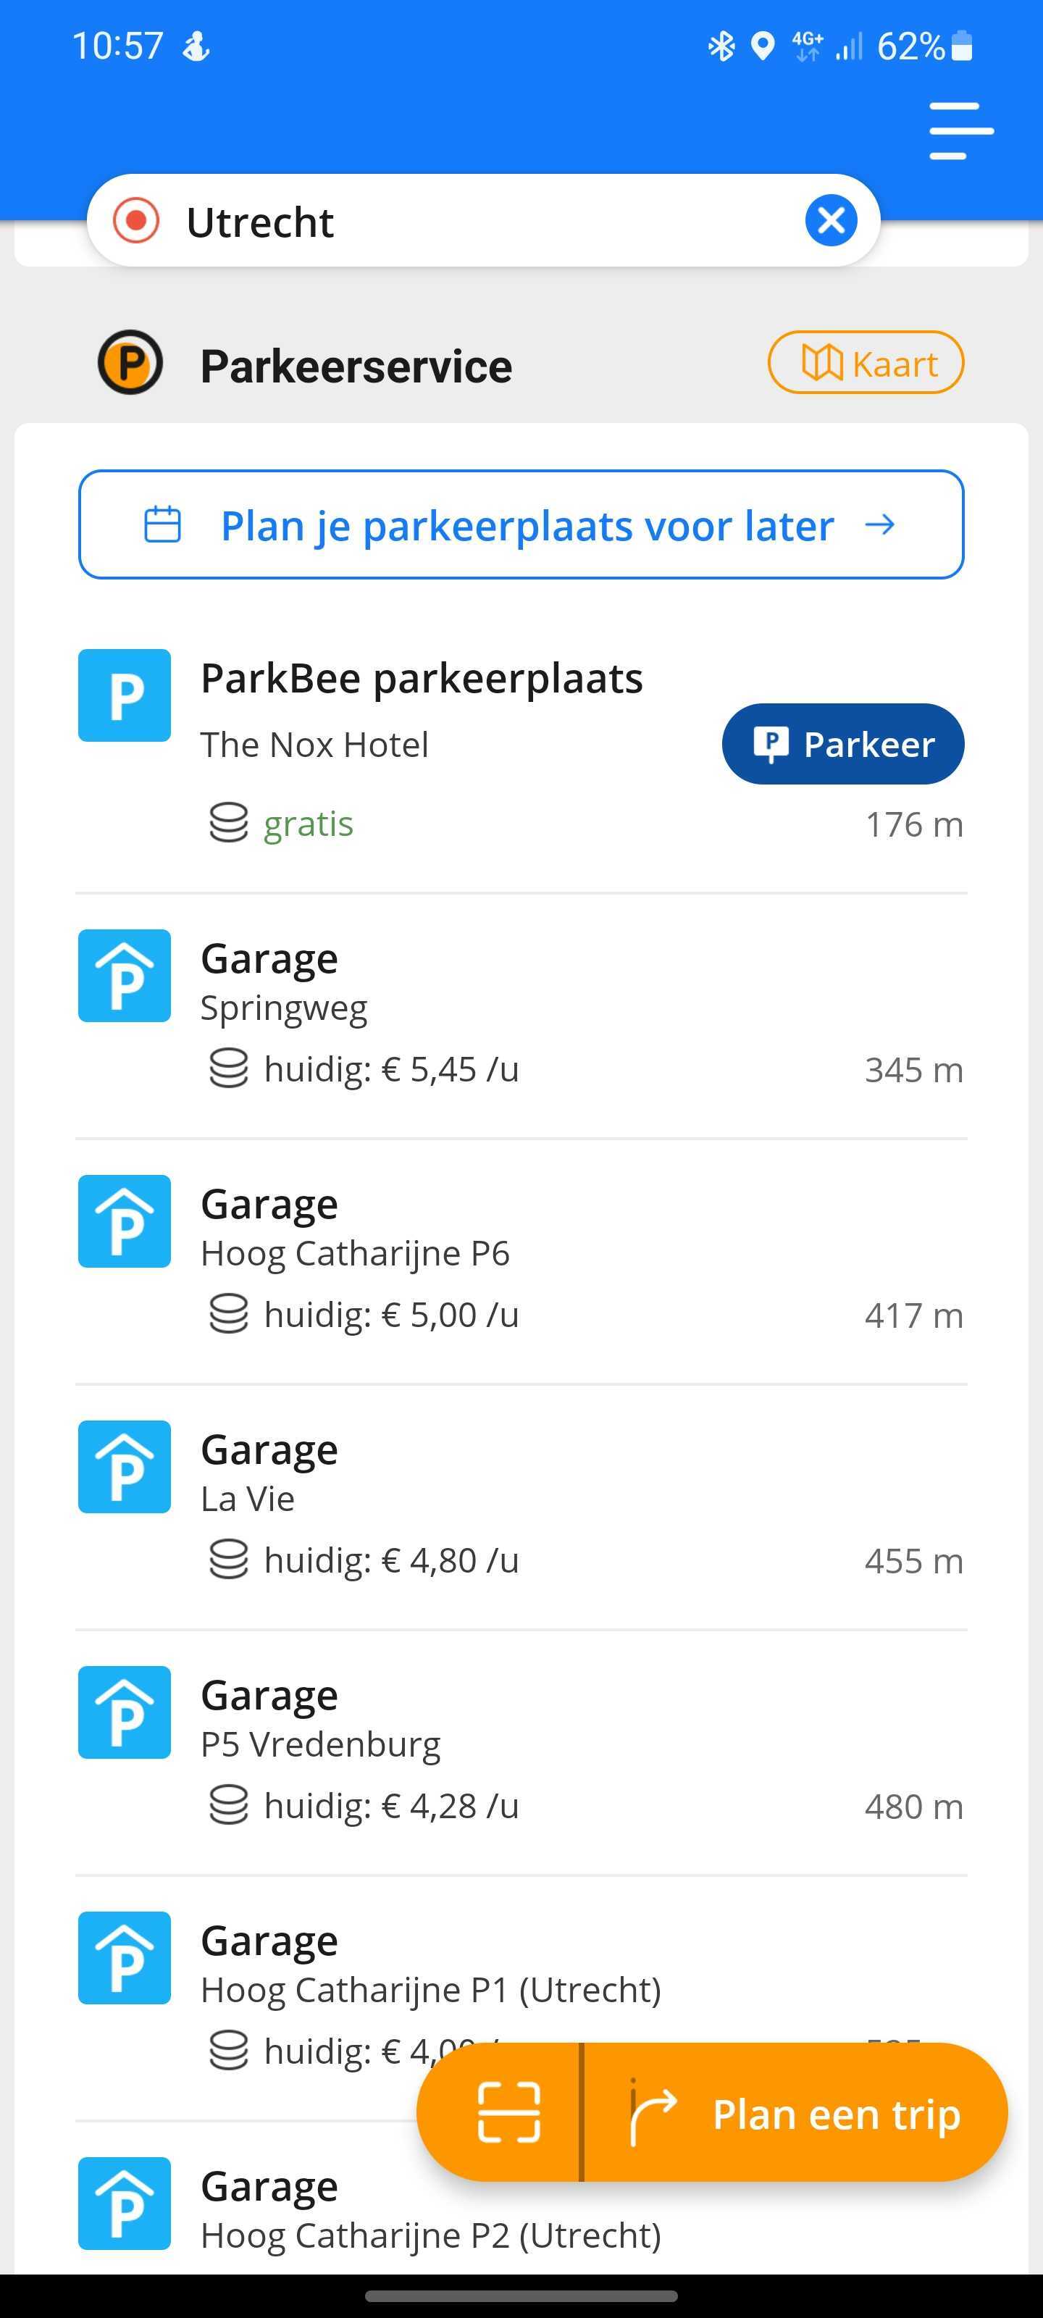Viewport: 1043px width, 2318px height.
Task: Tap the Parkeer button for ParkBee
Action: tap(843, 744)
